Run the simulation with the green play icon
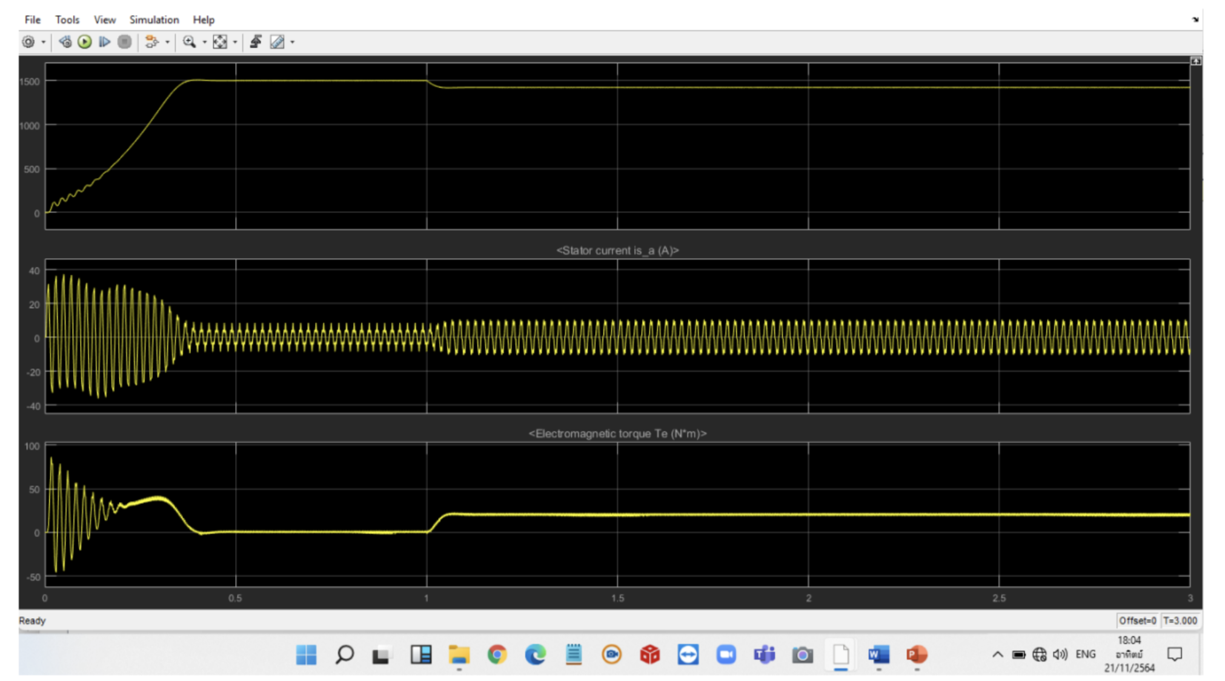The width and height of the screenshot is (1225, 681). (84, 42)
